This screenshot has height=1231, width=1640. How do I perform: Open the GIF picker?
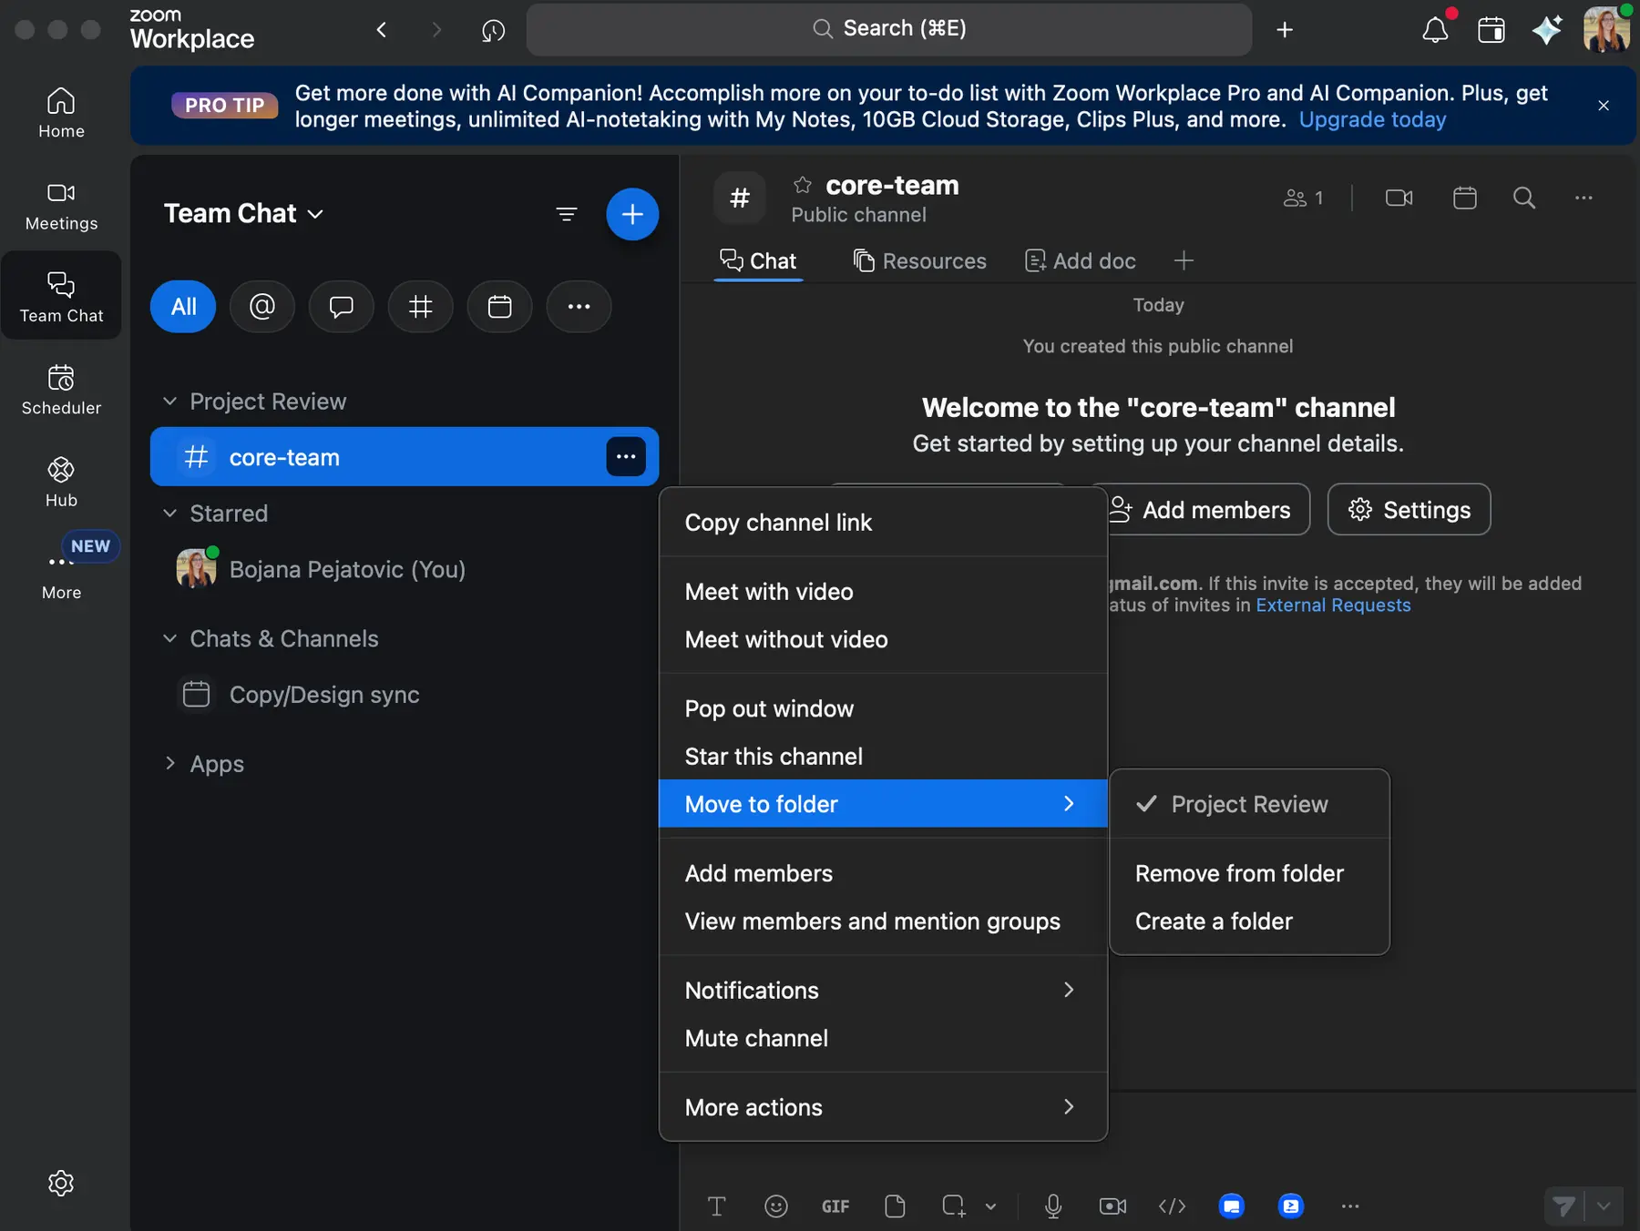835,1206
